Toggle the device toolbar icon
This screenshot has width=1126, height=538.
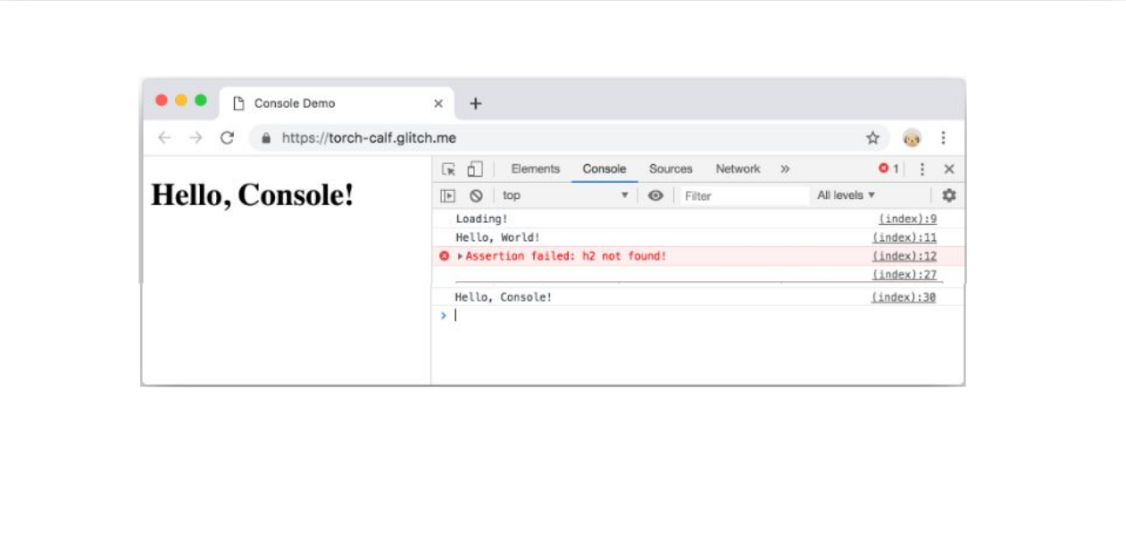tap(475, 170)
